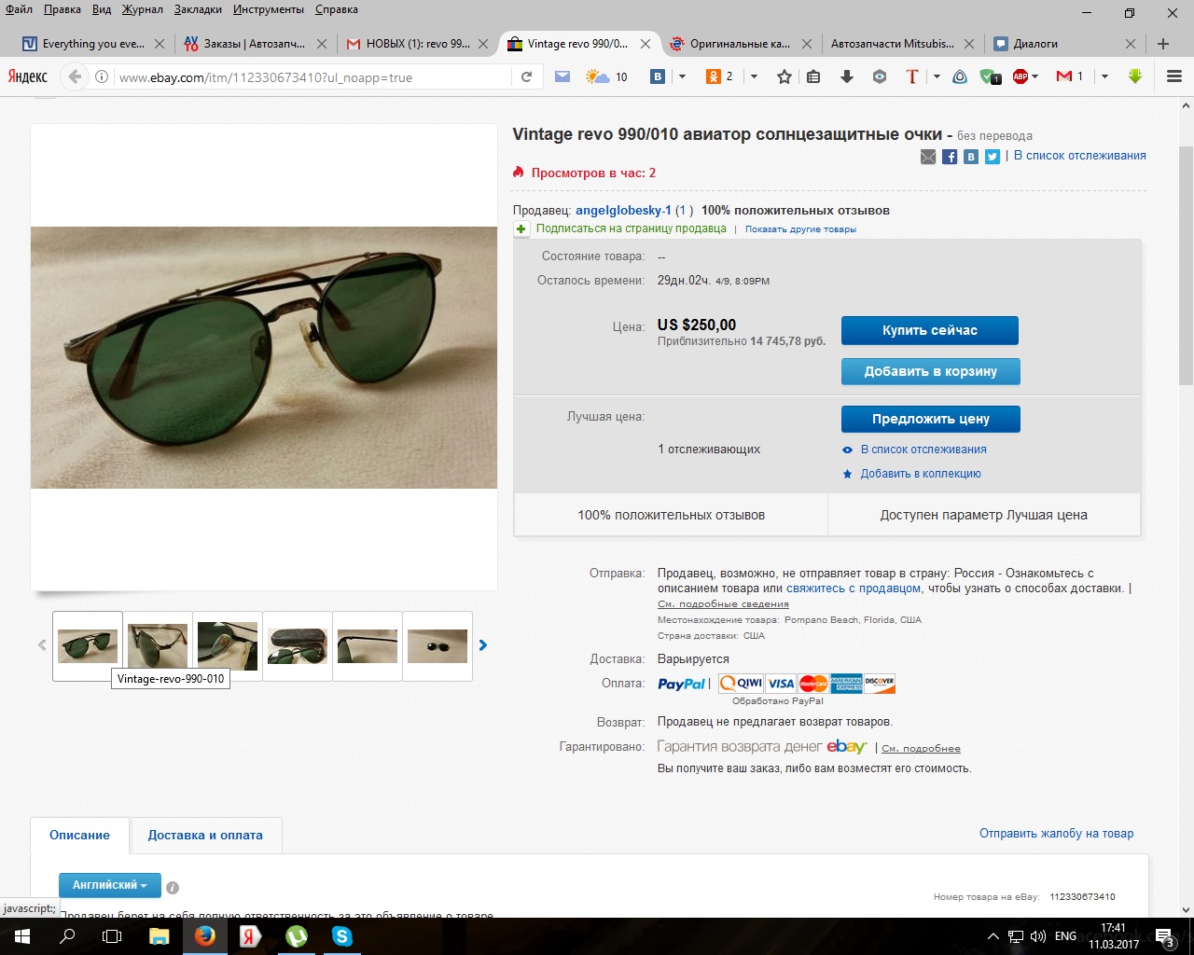Click the blue teardrop extension icon

960,77
